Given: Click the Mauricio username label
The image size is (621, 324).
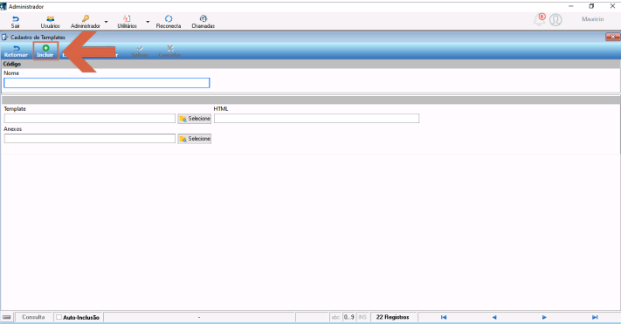Looking at the screenshot, I should point(592,19).
